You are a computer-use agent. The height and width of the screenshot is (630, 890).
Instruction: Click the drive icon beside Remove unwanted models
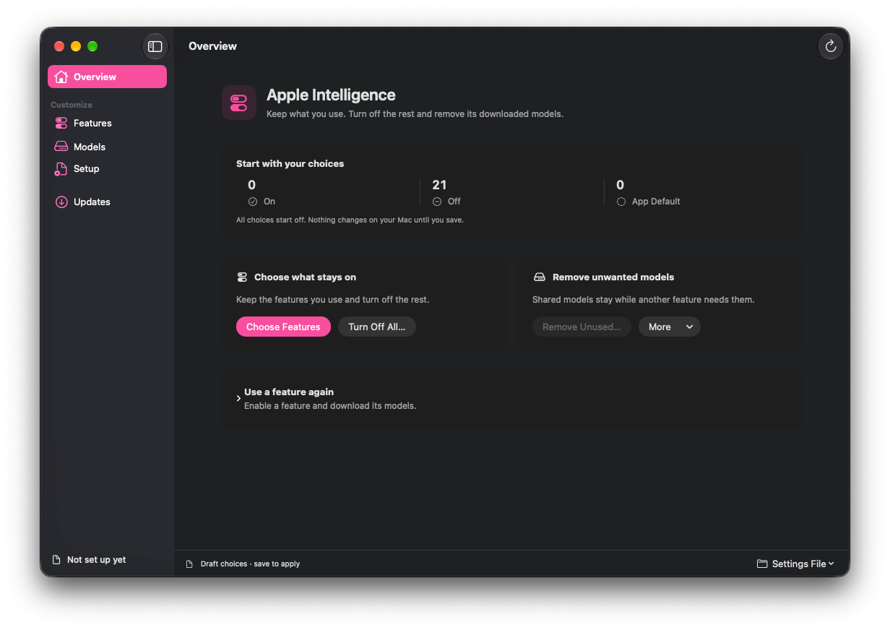539,277
